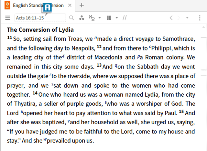
Task: Click the scrollbar up arrow
Action: click(x=203, y=27)
